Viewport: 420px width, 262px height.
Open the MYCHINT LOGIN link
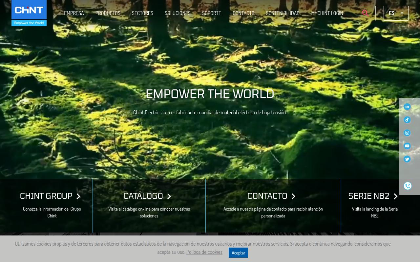click(327, 13)
